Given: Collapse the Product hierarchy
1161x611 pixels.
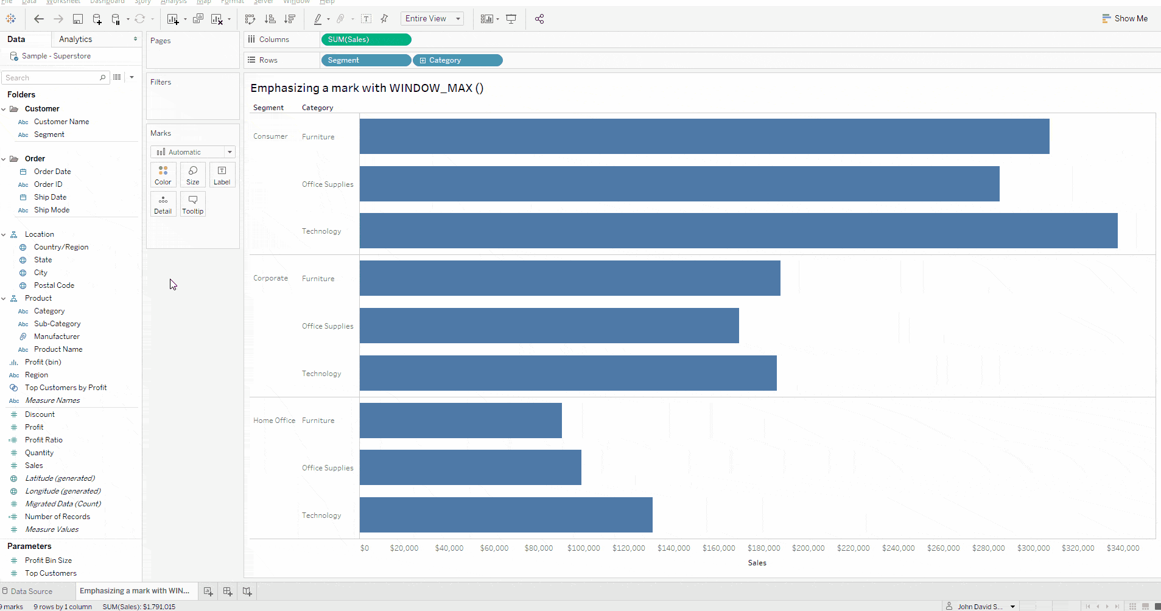Looking at the screenshot, I should point(4,298).
